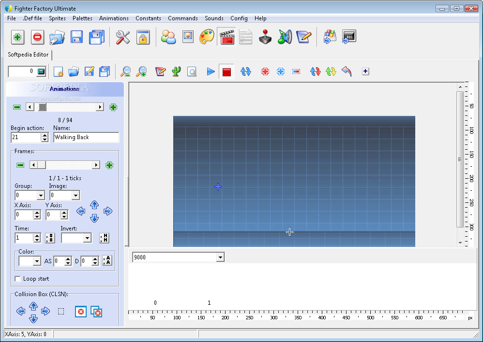The height and width of the screenshot is (342, 483).
Task: Click the green-and-yellow swap arrows icon
Action: (x=331, y=71)
